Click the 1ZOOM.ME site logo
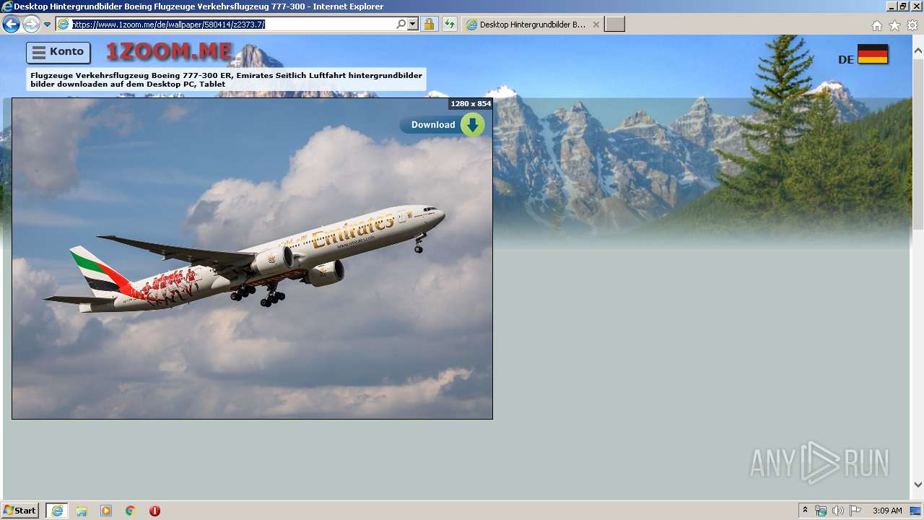This screenshot has width=924, height=520. point(169,51)
